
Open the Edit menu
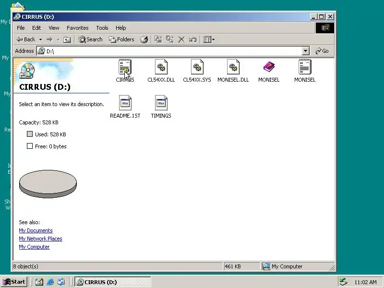coord(36,28)
